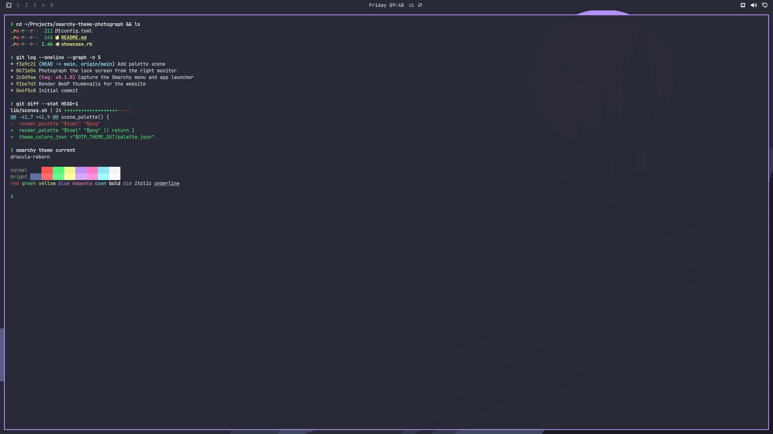The image size is (773, 434).
Task: Click the README.md file icon
Action: click(x=57, y=38)
